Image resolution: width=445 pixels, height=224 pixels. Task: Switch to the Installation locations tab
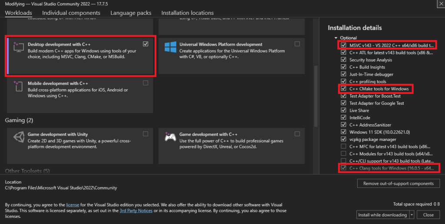[188, 13]
